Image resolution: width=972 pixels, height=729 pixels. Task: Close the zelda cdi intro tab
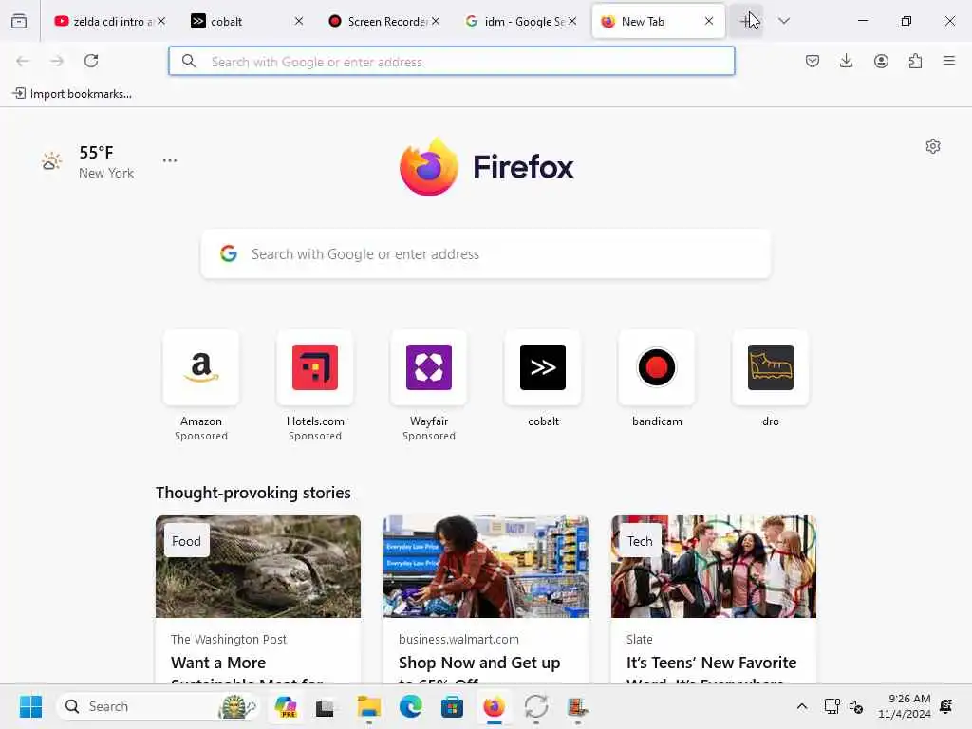161,21
